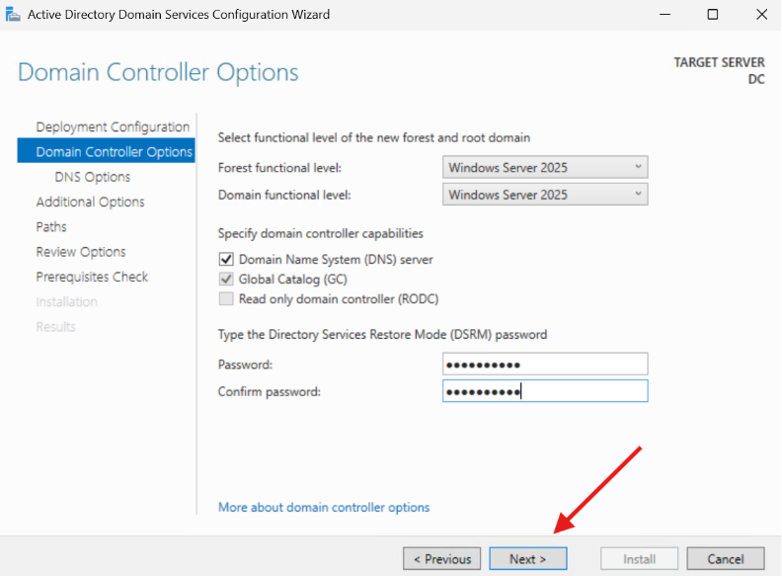
Task: Open the Paths step in sidebar
Action: (51, 227)
